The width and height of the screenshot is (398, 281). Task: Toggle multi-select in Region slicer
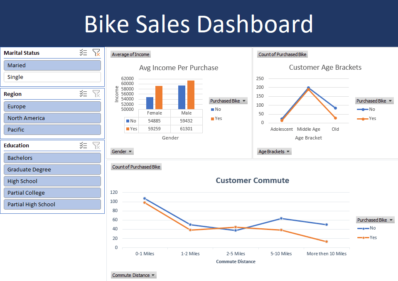point(83,93)
